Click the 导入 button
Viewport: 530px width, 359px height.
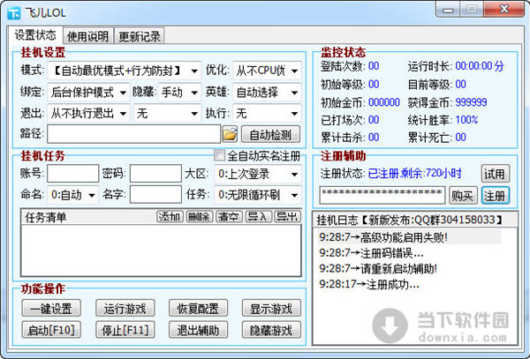coord(258,217)
